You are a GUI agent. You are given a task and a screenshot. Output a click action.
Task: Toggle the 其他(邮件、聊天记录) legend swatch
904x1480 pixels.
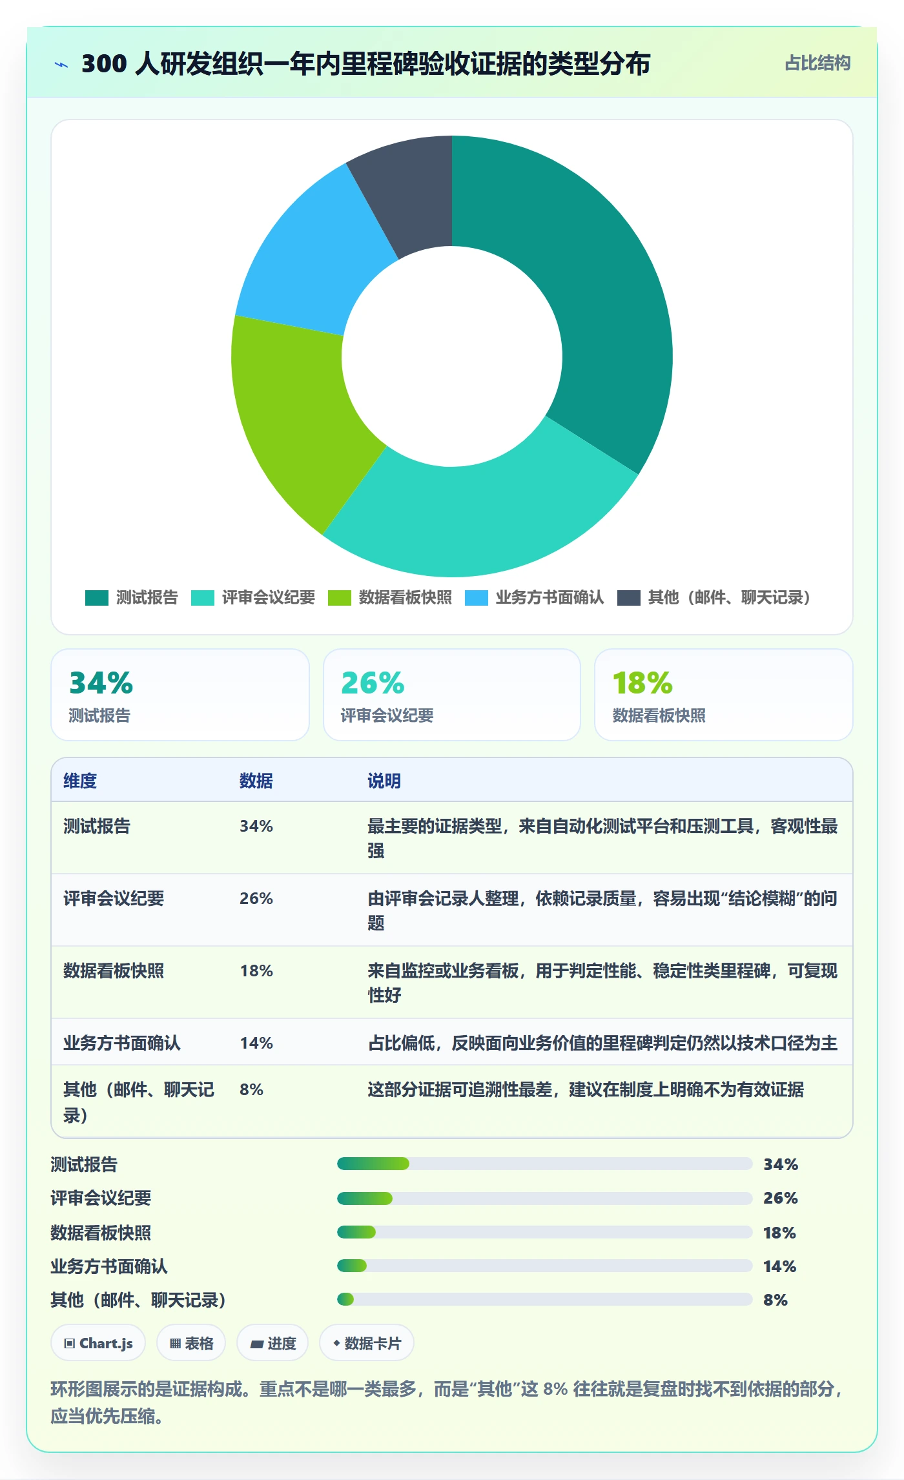[x=629, y=598]
